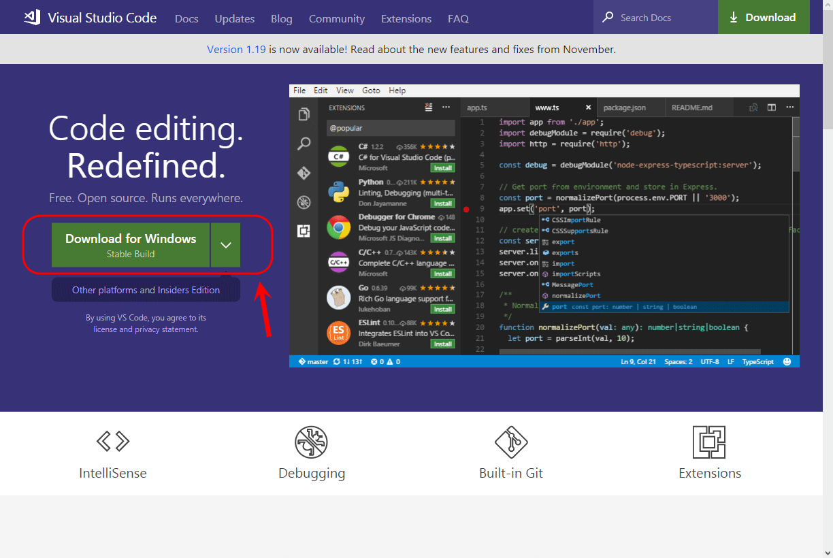
Task: Click the magnifier icon in Search Docs
Action: [x=608, y=18]
